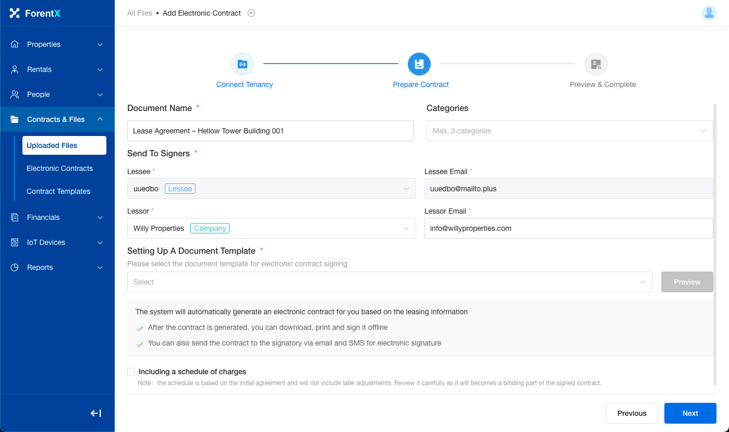Click the Properties house icon in sidebar
Viewport: 729px width, 432px height.
click(15, 44)
